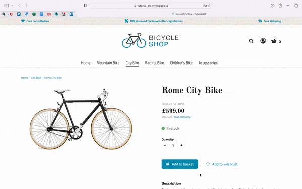
Task: Decrease quantity with the minus button
Action: [165, 145]
